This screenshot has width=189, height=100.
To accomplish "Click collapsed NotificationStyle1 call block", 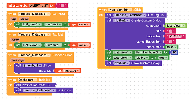I will tap(35, 85).
